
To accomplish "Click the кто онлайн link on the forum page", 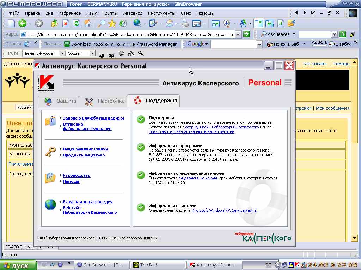I will point(315,64).
